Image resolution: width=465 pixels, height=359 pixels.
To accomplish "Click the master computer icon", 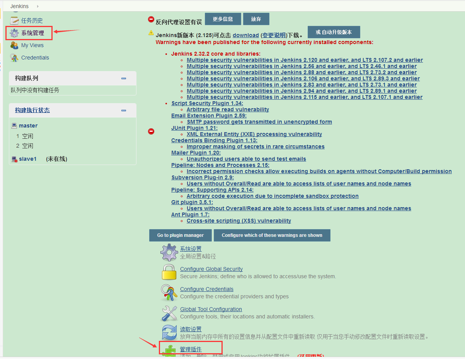I will pos(14,126).
